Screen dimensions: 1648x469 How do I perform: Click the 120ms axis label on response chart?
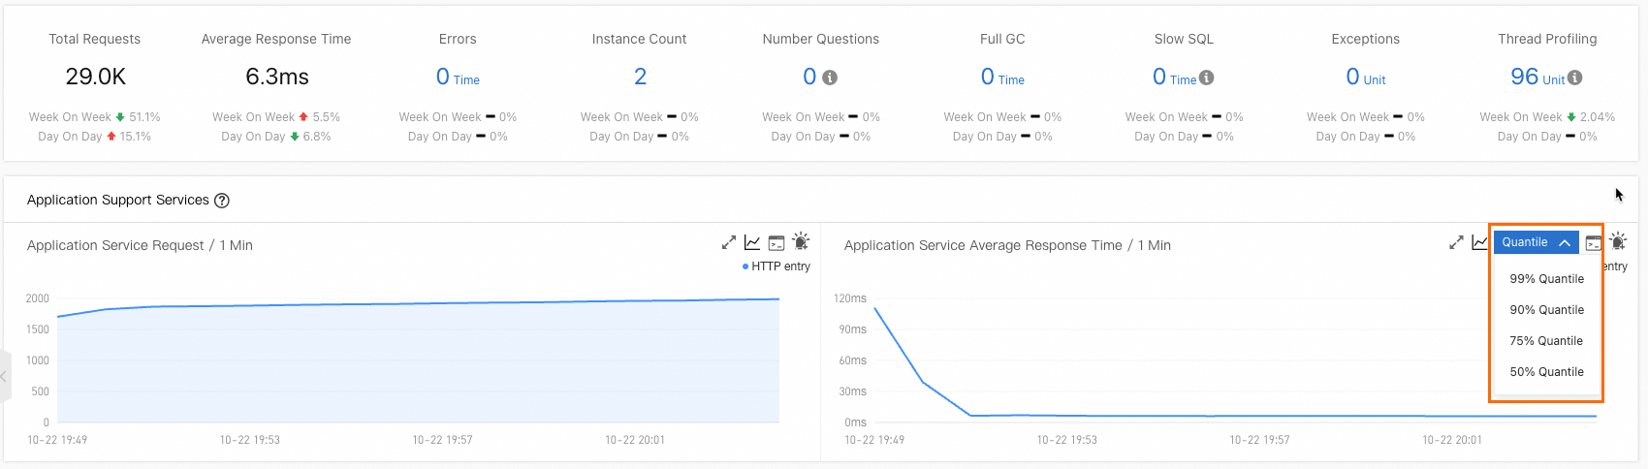(850, 298)
